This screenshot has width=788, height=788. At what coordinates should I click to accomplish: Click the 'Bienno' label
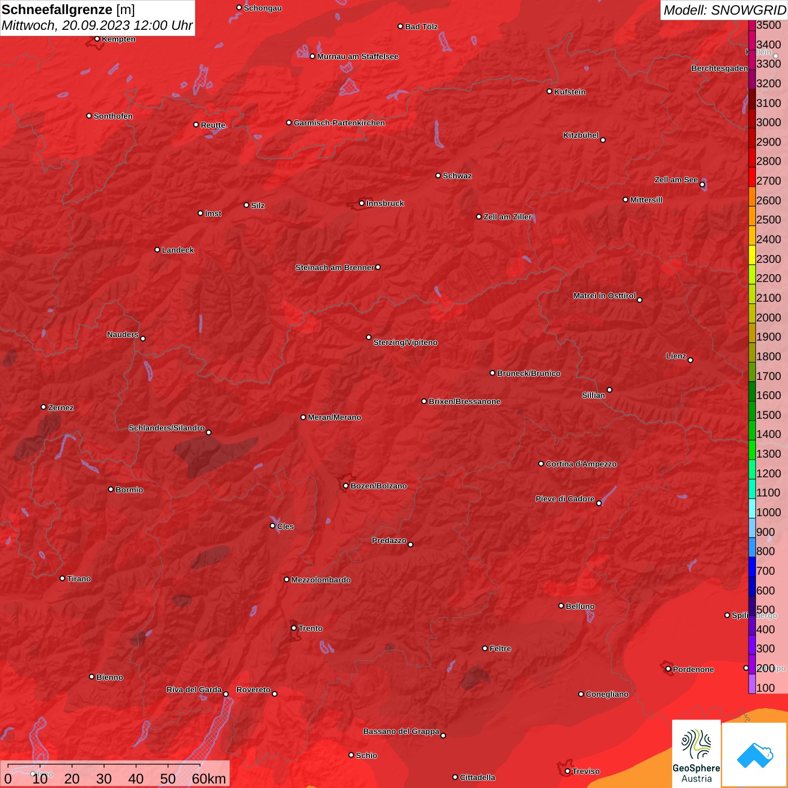110,677
